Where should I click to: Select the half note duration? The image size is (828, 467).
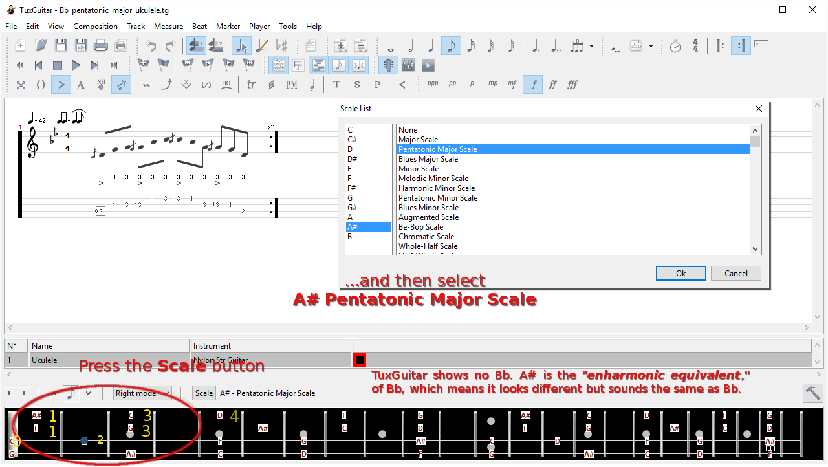(410, 46)
